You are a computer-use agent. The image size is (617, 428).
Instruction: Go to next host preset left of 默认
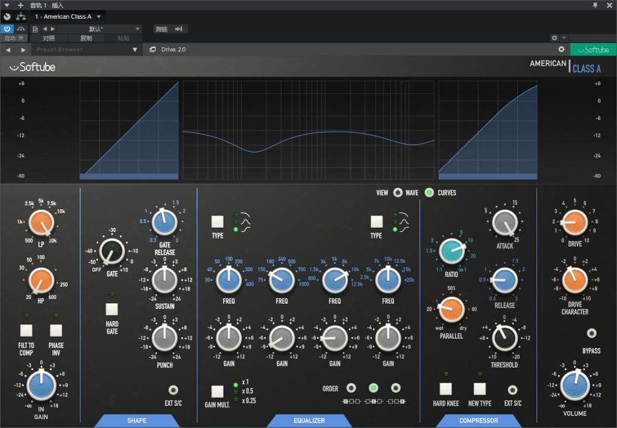click(53, 29)
